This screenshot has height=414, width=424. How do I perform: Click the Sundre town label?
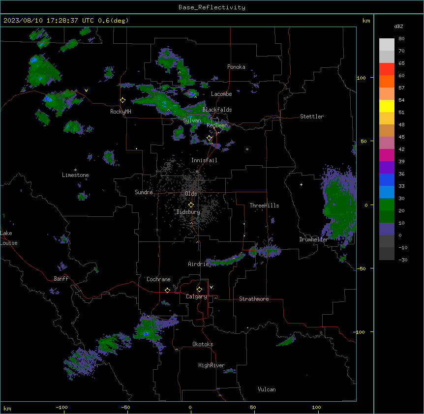click(x=144, y=192)
